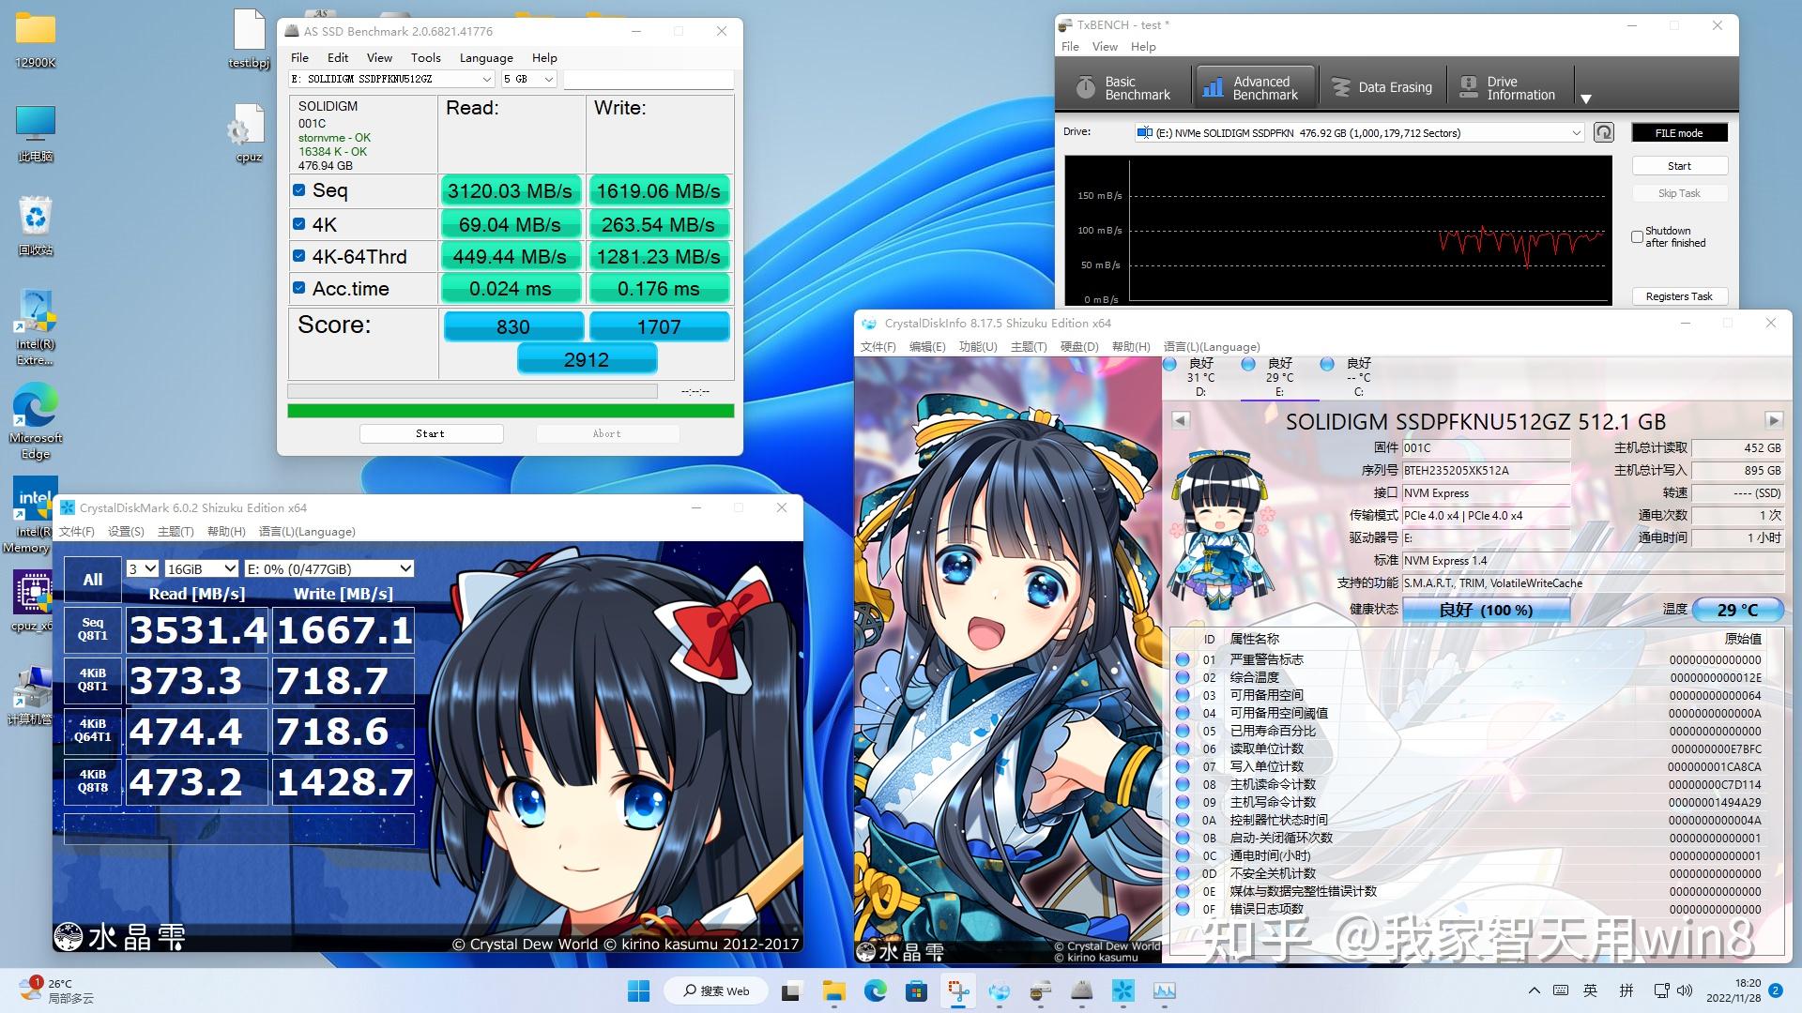Open Basic Benchmark in TxBENCH
Viewport: 1802px width, 1013px height.
1122,85
